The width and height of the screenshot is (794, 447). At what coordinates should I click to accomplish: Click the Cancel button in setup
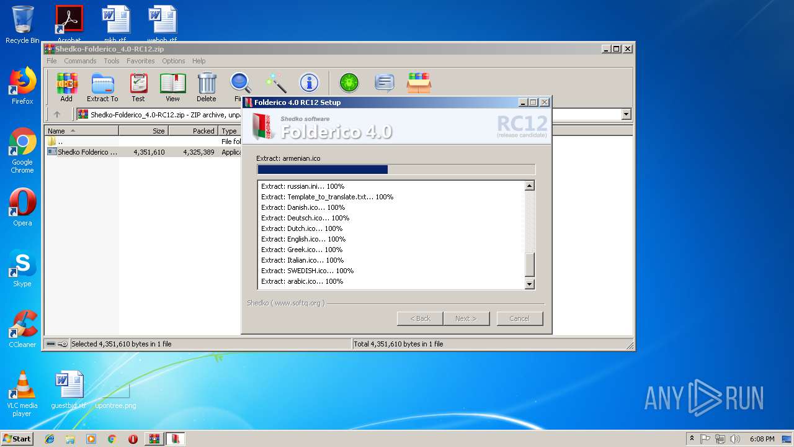519,318
